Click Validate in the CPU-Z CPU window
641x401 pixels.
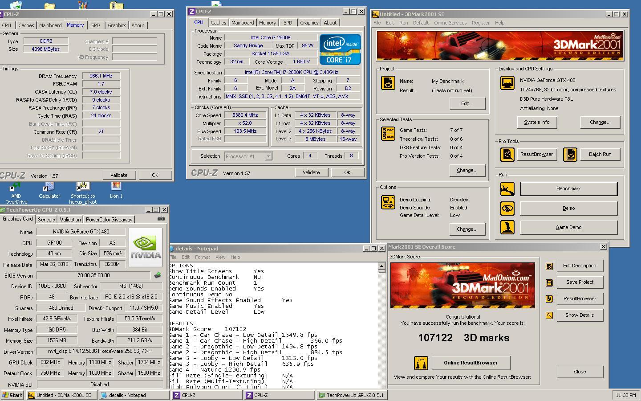[311, 172]
